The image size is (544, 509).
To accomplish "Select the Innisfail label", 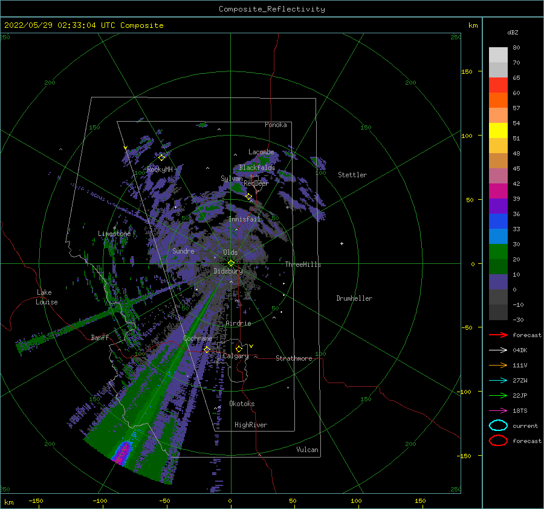I will [x=244, y=219].
